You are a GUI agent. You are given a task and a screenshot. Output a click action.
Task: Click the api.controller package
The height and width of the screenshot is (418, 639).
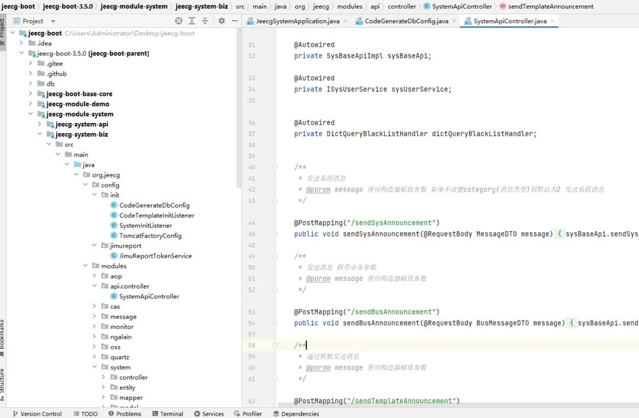point(130,286)
